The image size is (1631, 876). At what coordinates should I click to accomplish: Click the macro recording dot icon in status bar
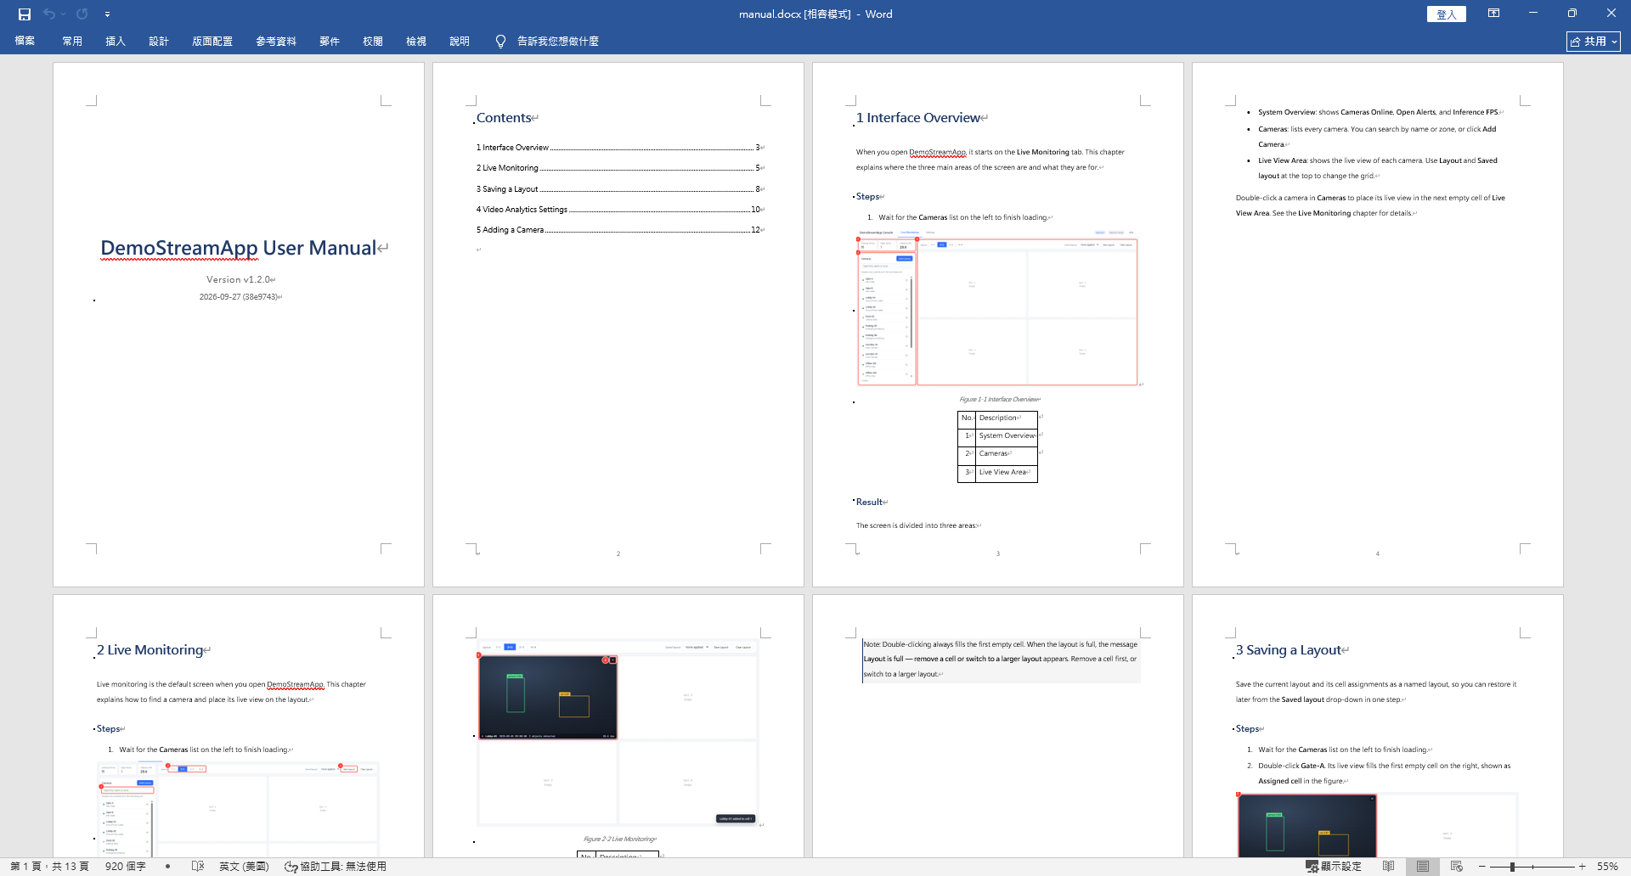168,867
